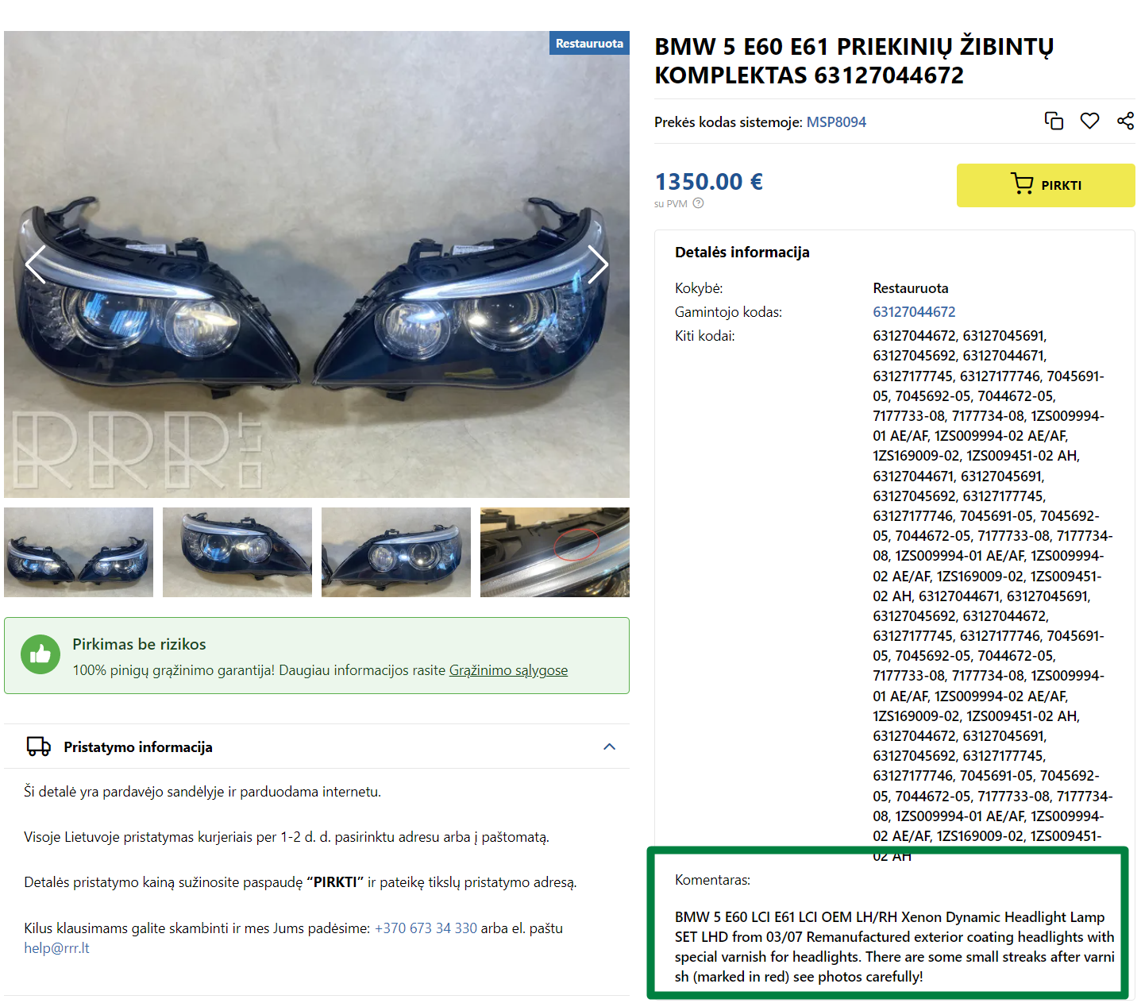Go to the previous photo with the left arrow
Viewport: 1141px width, 1003px height.
[36, 264]
